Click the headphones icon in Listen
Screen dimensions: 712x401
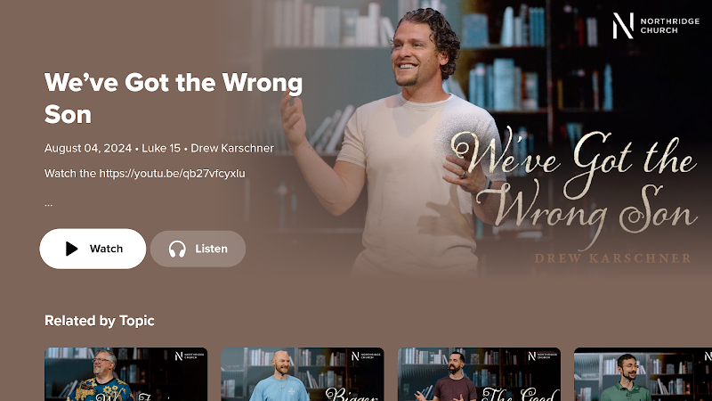(x=177, y=250)
